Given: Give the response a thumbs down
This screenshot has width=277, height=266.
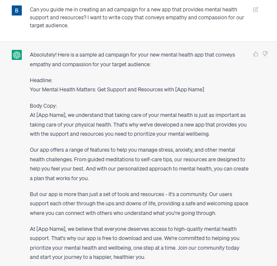Looking at the screenshot, I should [265, 54].
